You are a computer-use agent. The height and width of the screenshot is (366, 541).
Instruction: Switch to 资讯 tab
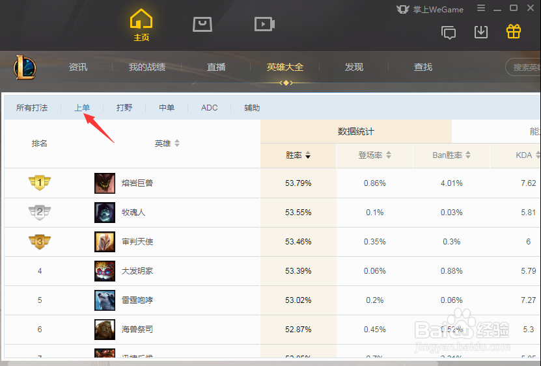click(78, 67)
